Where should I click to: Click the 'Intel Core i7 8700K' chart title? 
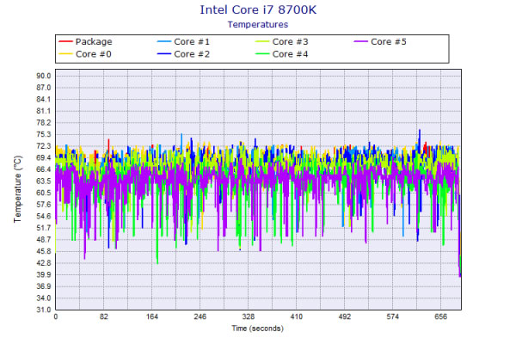click(258, 9)
